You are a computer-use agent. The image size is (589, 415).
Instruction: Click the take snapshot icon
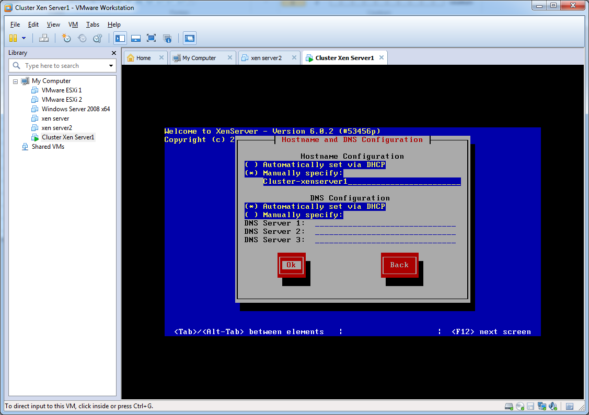pos(66,38)
